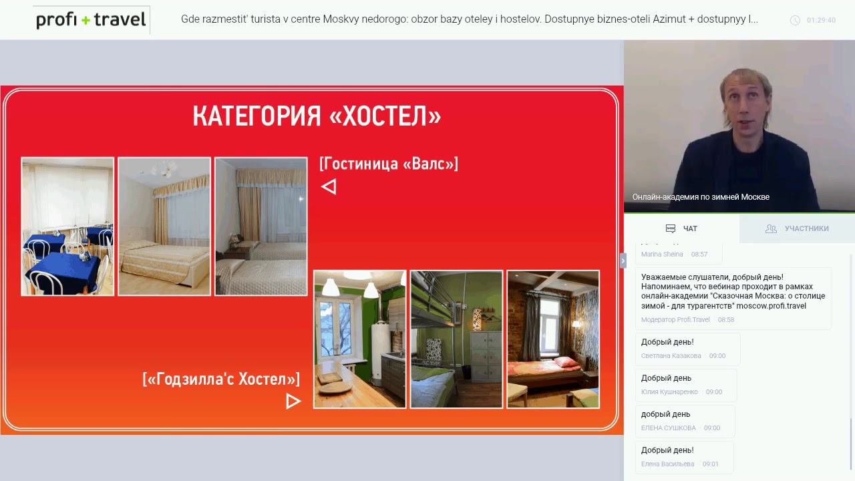Open the dining room photo with blue tablecloths
The image size is (855, 481).
[67, 226]
